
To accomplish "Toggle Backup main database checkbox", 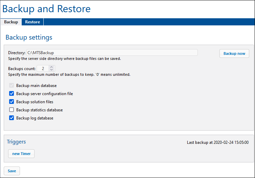I will tap(12, 85).
